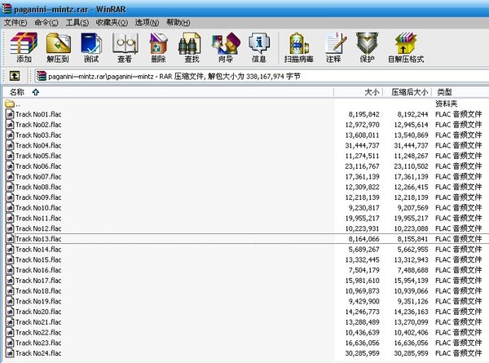
Task: Click the 删除 (Delete) toolbar icon
Action: (x=158, y=47)
